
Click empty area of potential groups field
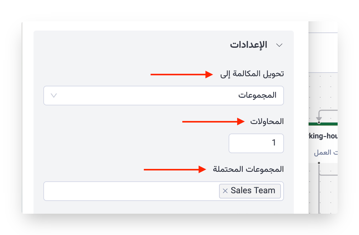pyautogui.click(x=128, y=191)
